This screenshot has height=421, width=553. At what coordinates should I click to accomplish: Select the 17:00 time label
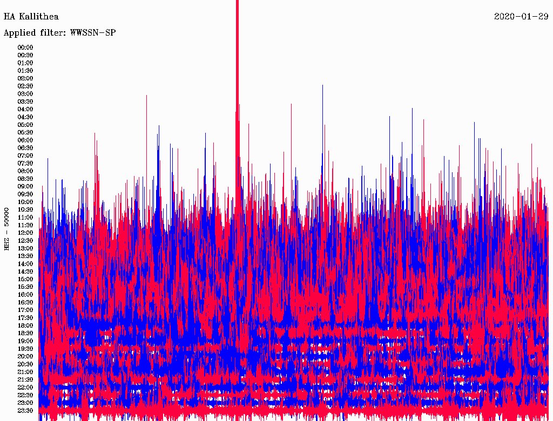point(25,310)
